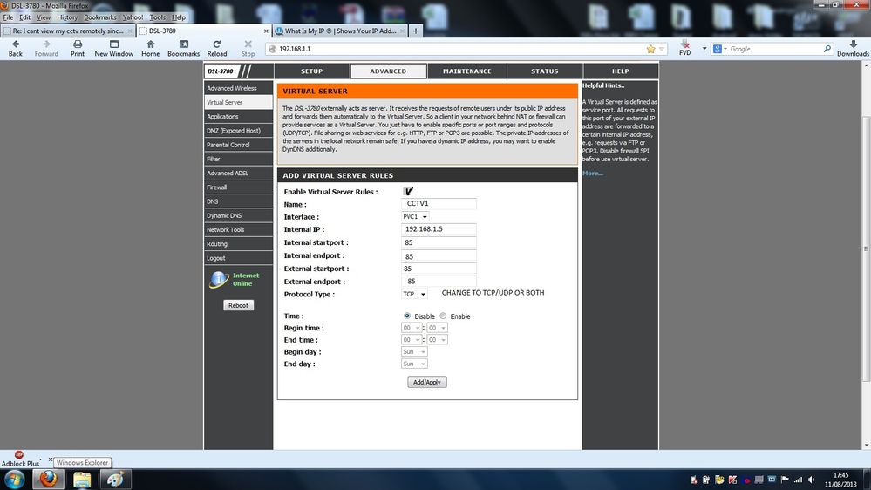
Task: Expand the address bar history arrow
Action: pos(662,49)
